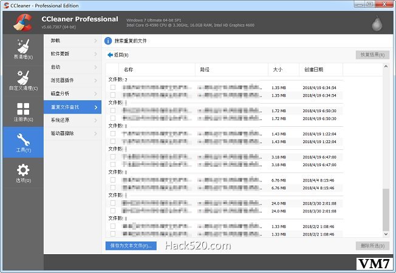The image size is (396, 273).
Task: Open the 易清理 broom section
Action: coord(23,50)
